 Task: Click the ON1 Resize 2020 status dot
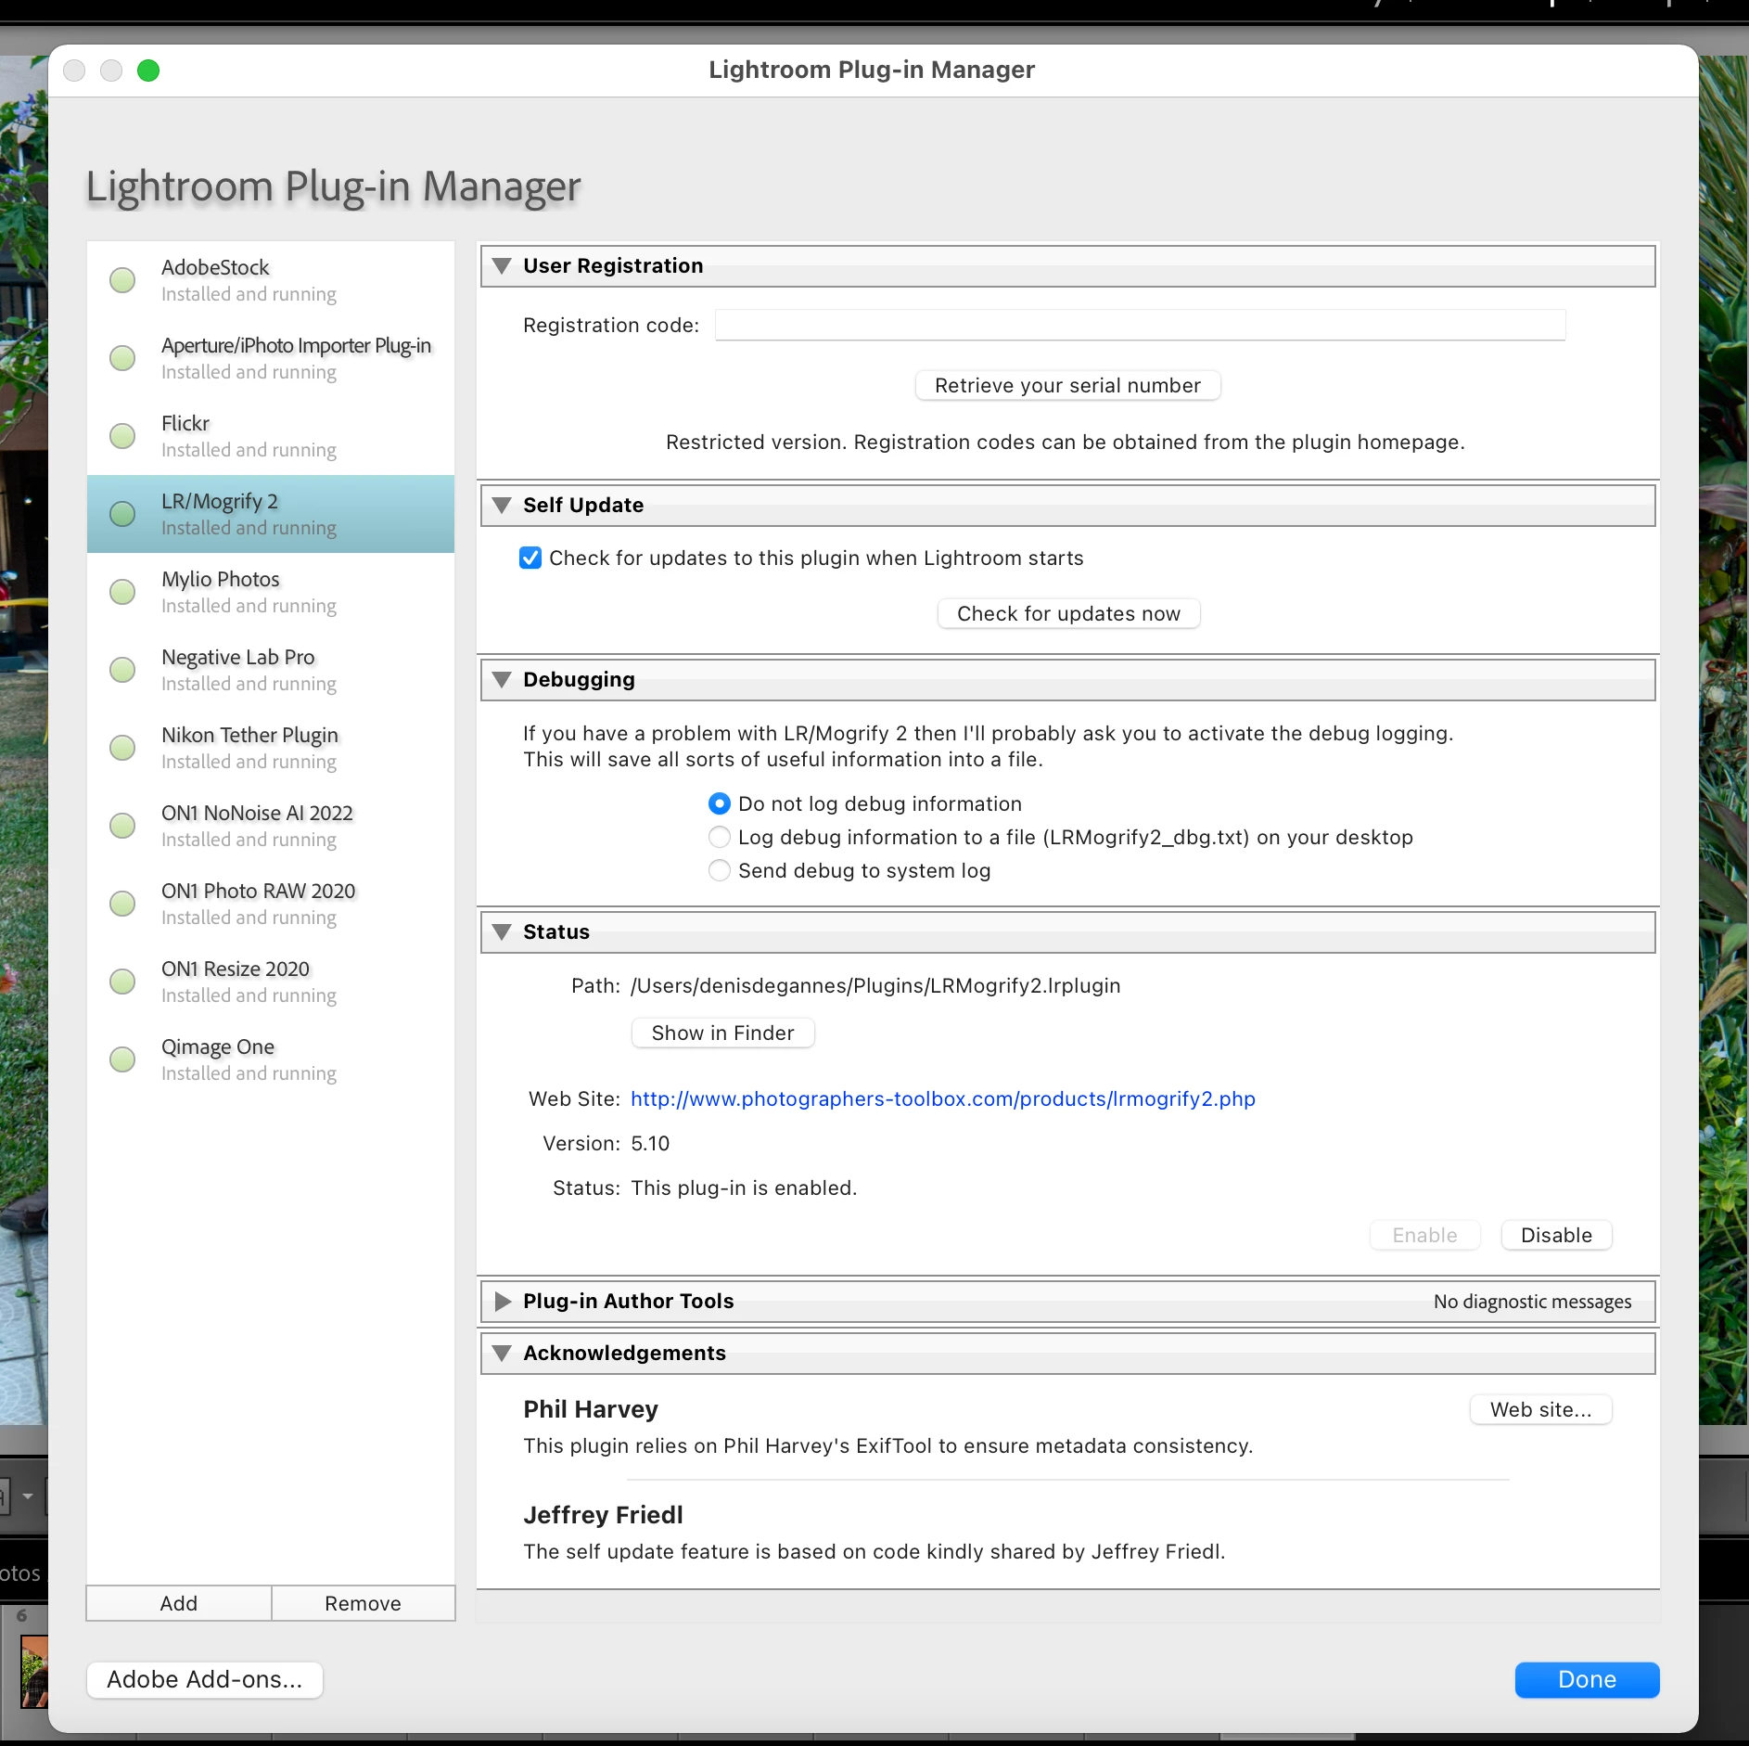pos(122,982)
